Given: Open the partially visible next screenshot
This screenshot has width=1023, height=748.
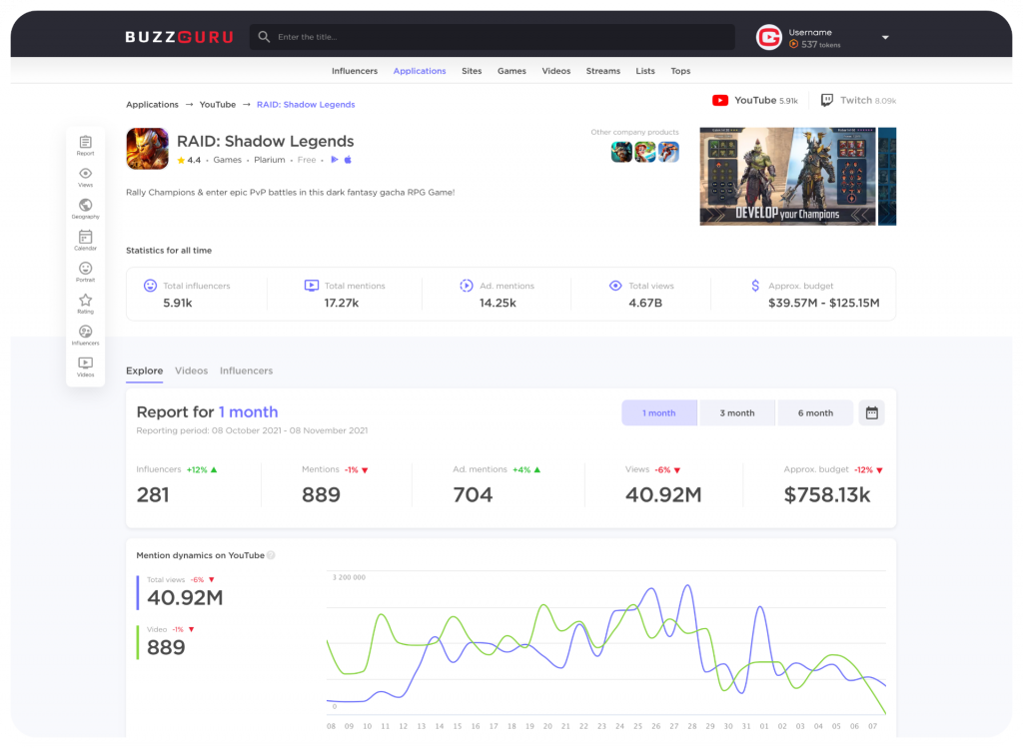Looking at the screenshot, I should point(887,176).
